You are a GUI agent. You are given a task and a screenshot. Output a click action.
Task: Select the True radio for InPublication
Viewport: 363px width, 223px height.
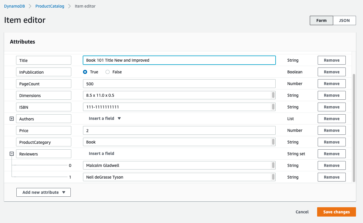pyautogui.click(x=85, y=72)
